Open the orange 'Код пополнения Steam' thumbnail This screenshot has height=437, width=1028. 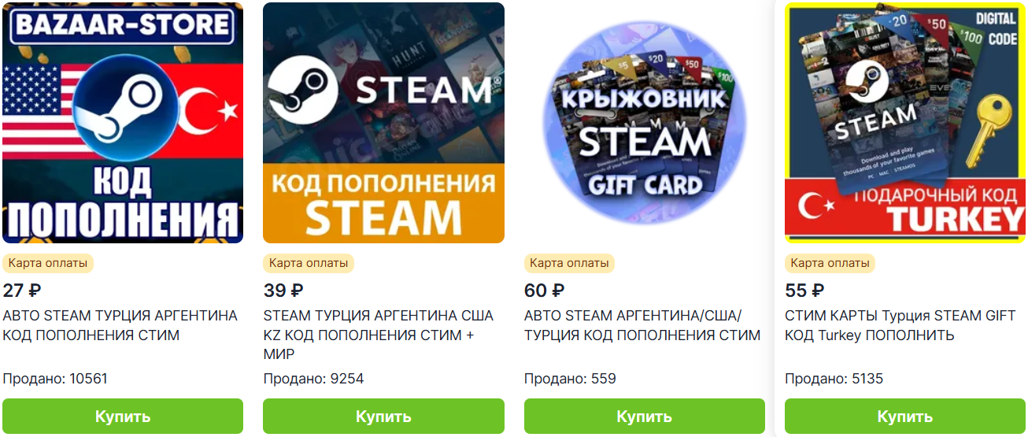pos(383,122)
